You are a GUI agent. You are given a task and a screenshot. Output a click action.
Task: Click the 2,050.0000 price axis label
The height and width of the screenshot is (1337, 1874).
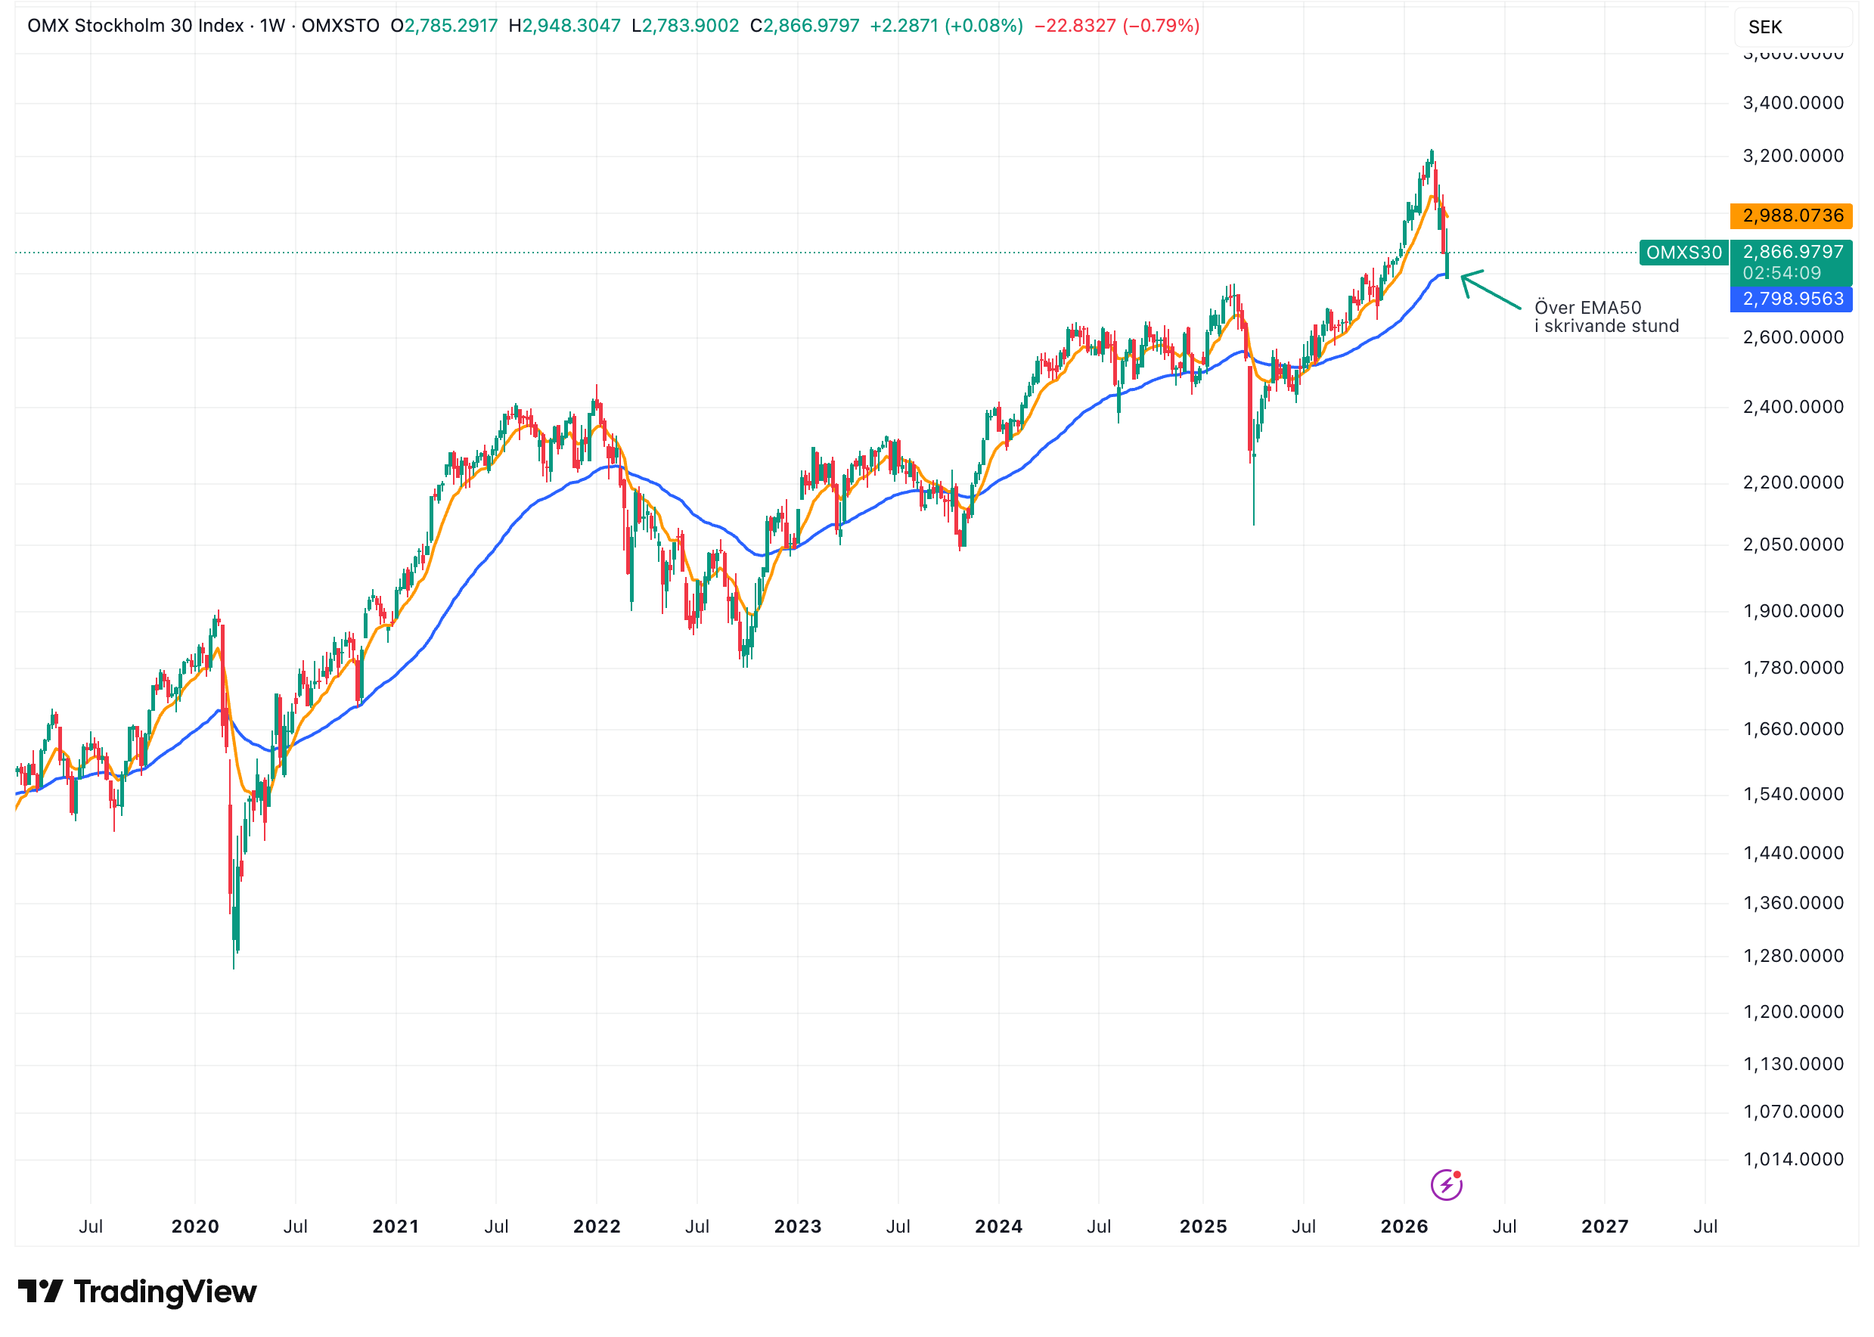tap(1792, 545)
